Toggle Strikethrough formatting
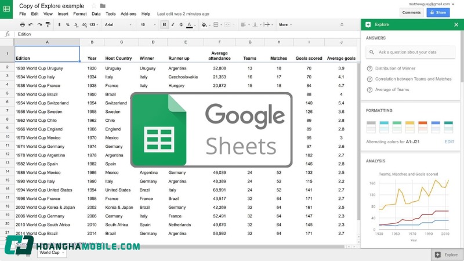 (181, 24)
